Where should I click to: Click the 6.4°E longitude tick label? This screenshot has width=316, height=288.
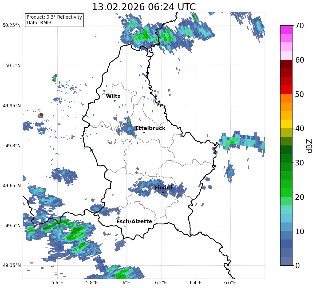click(196, 283)
